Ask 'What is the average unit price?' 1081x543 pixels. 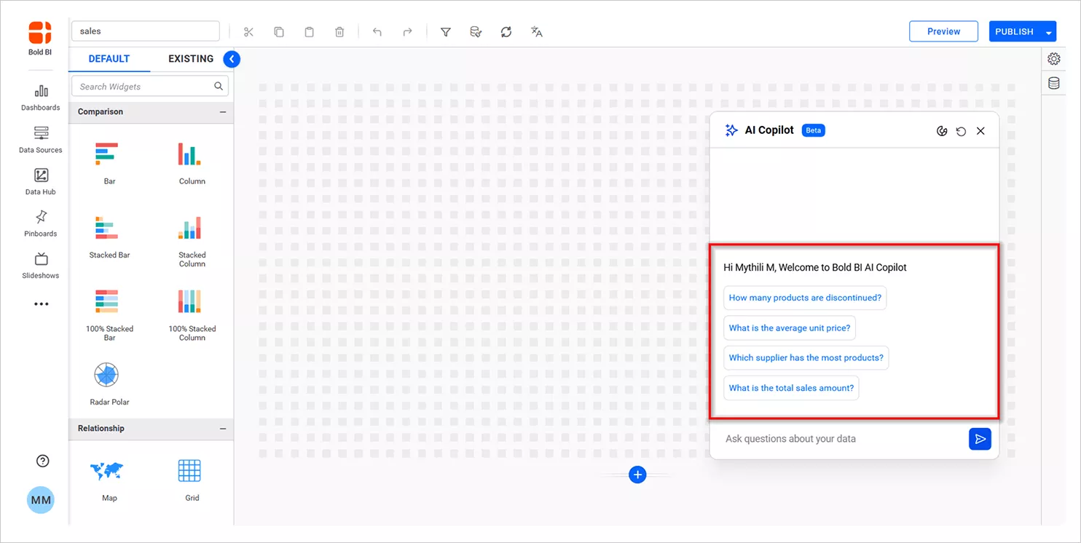[x=790, y=328]
